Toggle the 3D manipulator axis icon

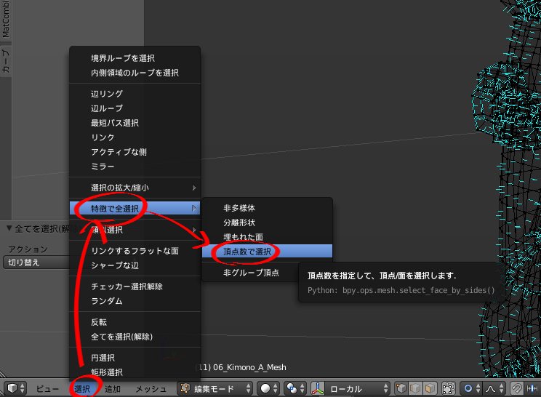pyautogui.click(x=318, y=388)
